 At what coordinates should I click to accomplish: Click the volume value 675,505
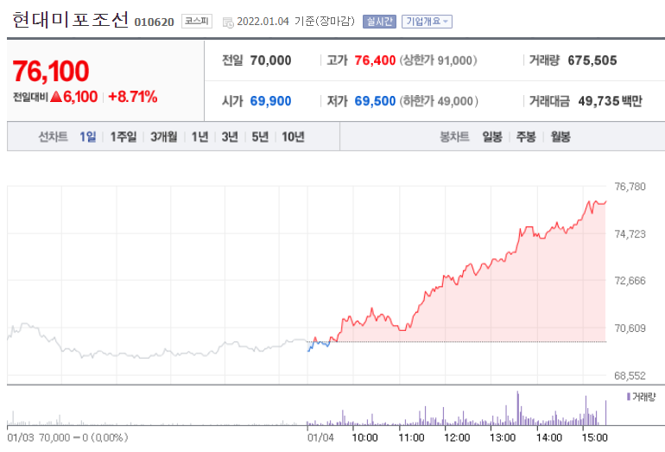(592, 60)
